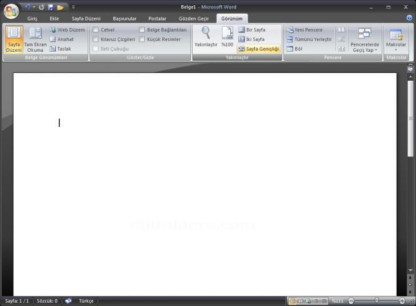This screenshot has height=306, width=416.
Task: Select draft view icon in status bar
Action: tap(324, 301)
